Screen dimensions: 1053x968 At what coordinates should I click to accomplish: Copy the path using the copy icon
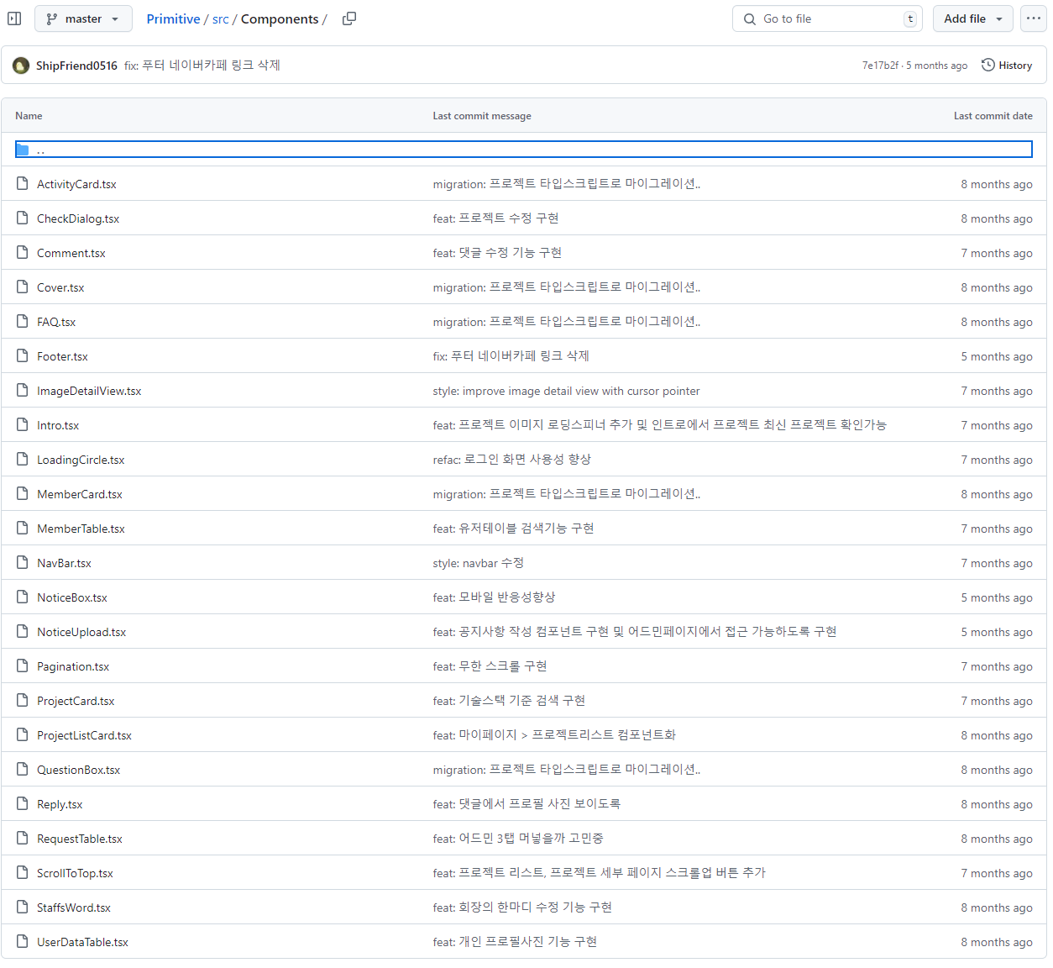(x=349, y=18)
